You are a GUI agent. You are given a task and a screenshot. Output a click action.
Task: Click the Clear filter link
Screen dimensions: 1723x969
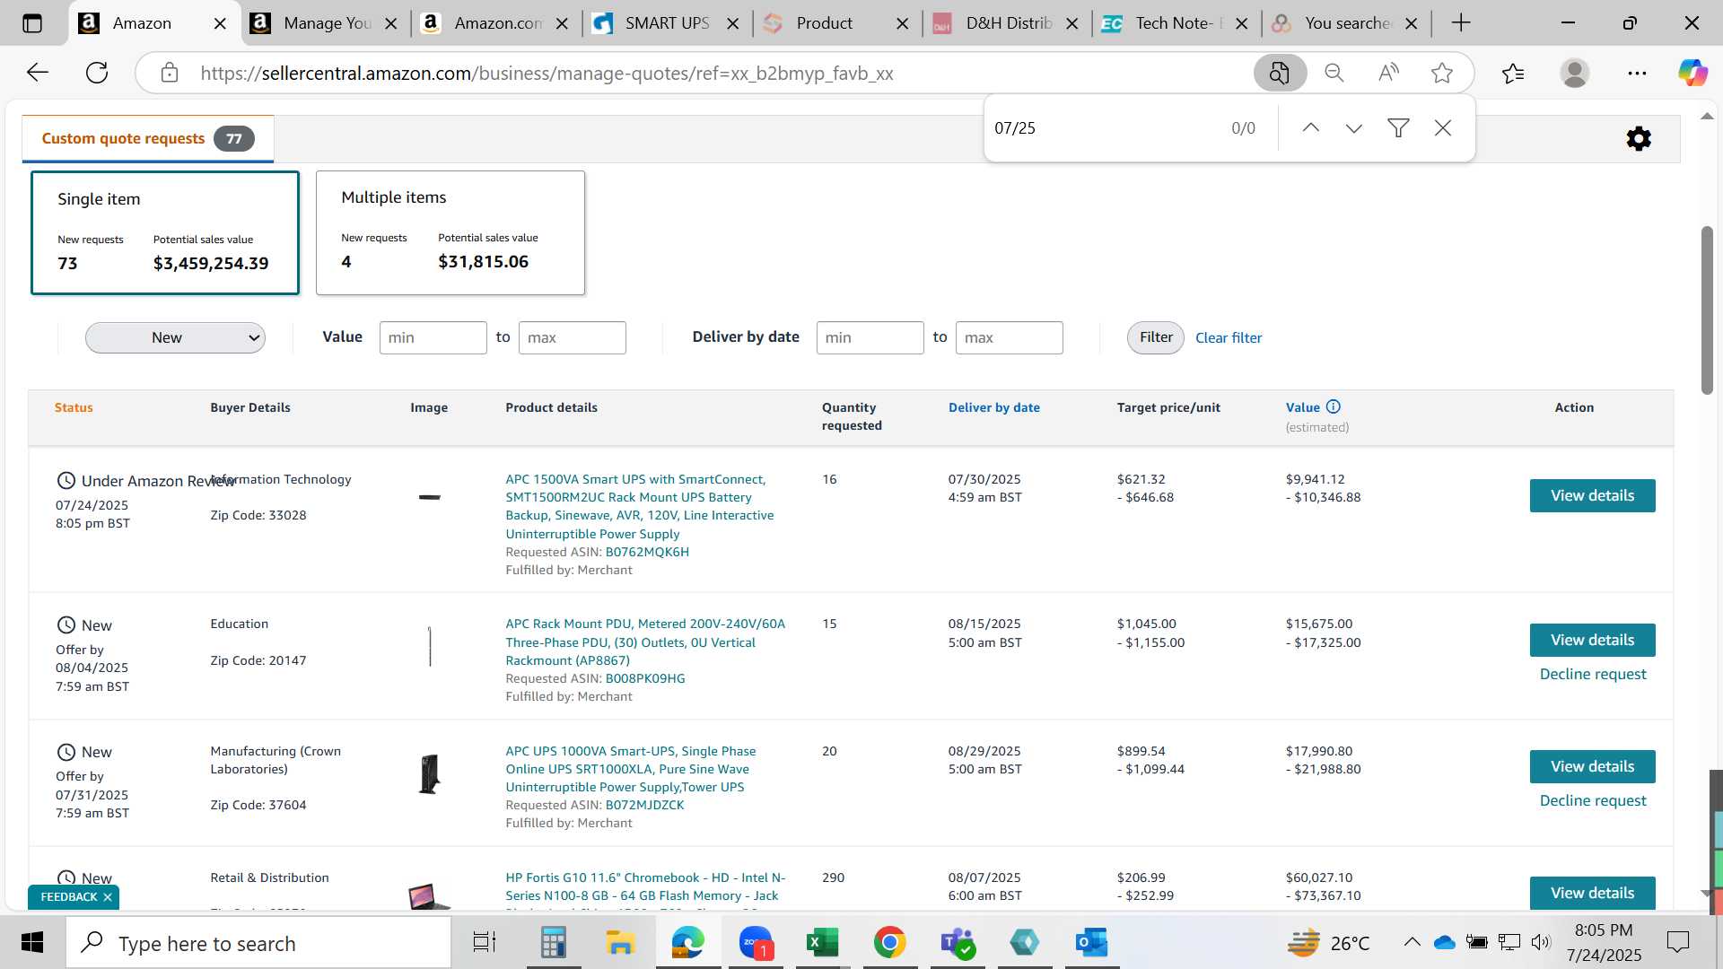1229,337
